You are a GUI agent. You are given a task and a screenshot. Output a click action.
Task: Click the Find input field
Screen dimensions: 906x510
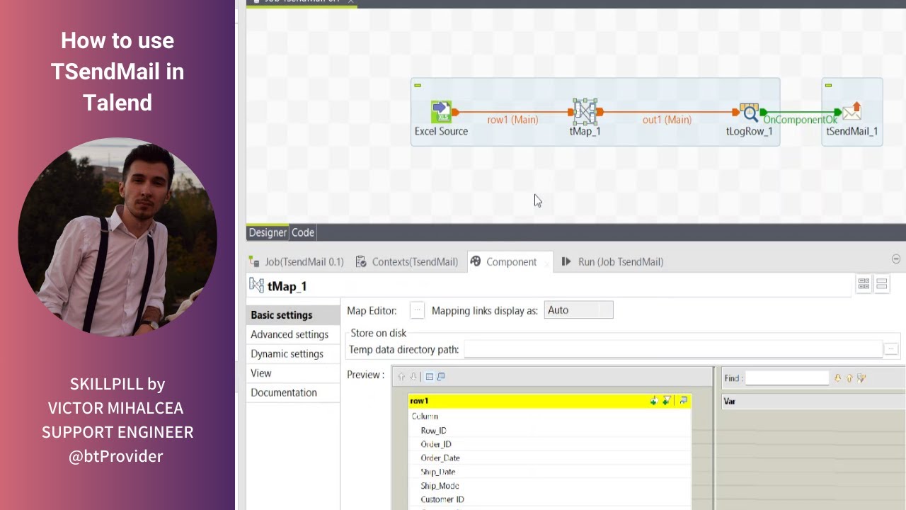[x=787, y=378]
